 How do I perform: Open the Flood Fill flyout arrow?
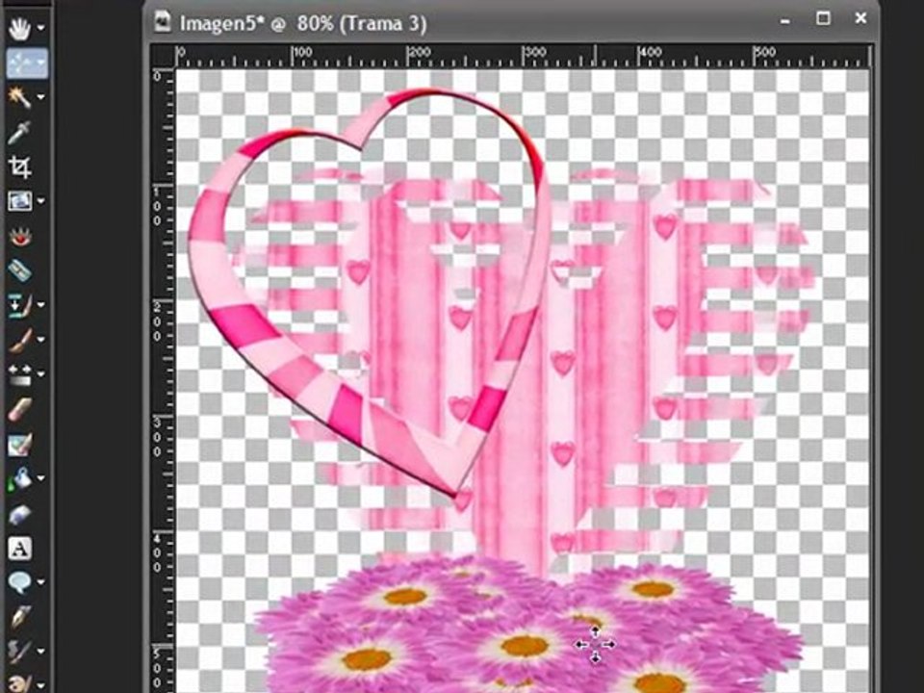tap(40, 478)
